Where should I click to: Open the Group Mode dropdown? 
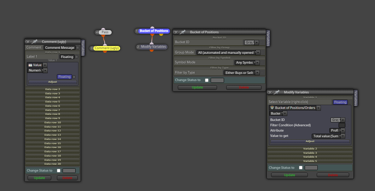(258, 53)
